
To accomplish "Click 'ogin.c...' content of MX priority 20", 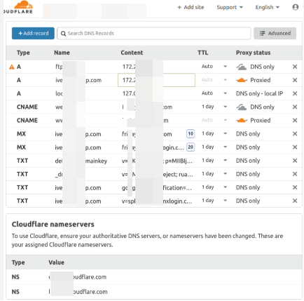I will [173, 147].
